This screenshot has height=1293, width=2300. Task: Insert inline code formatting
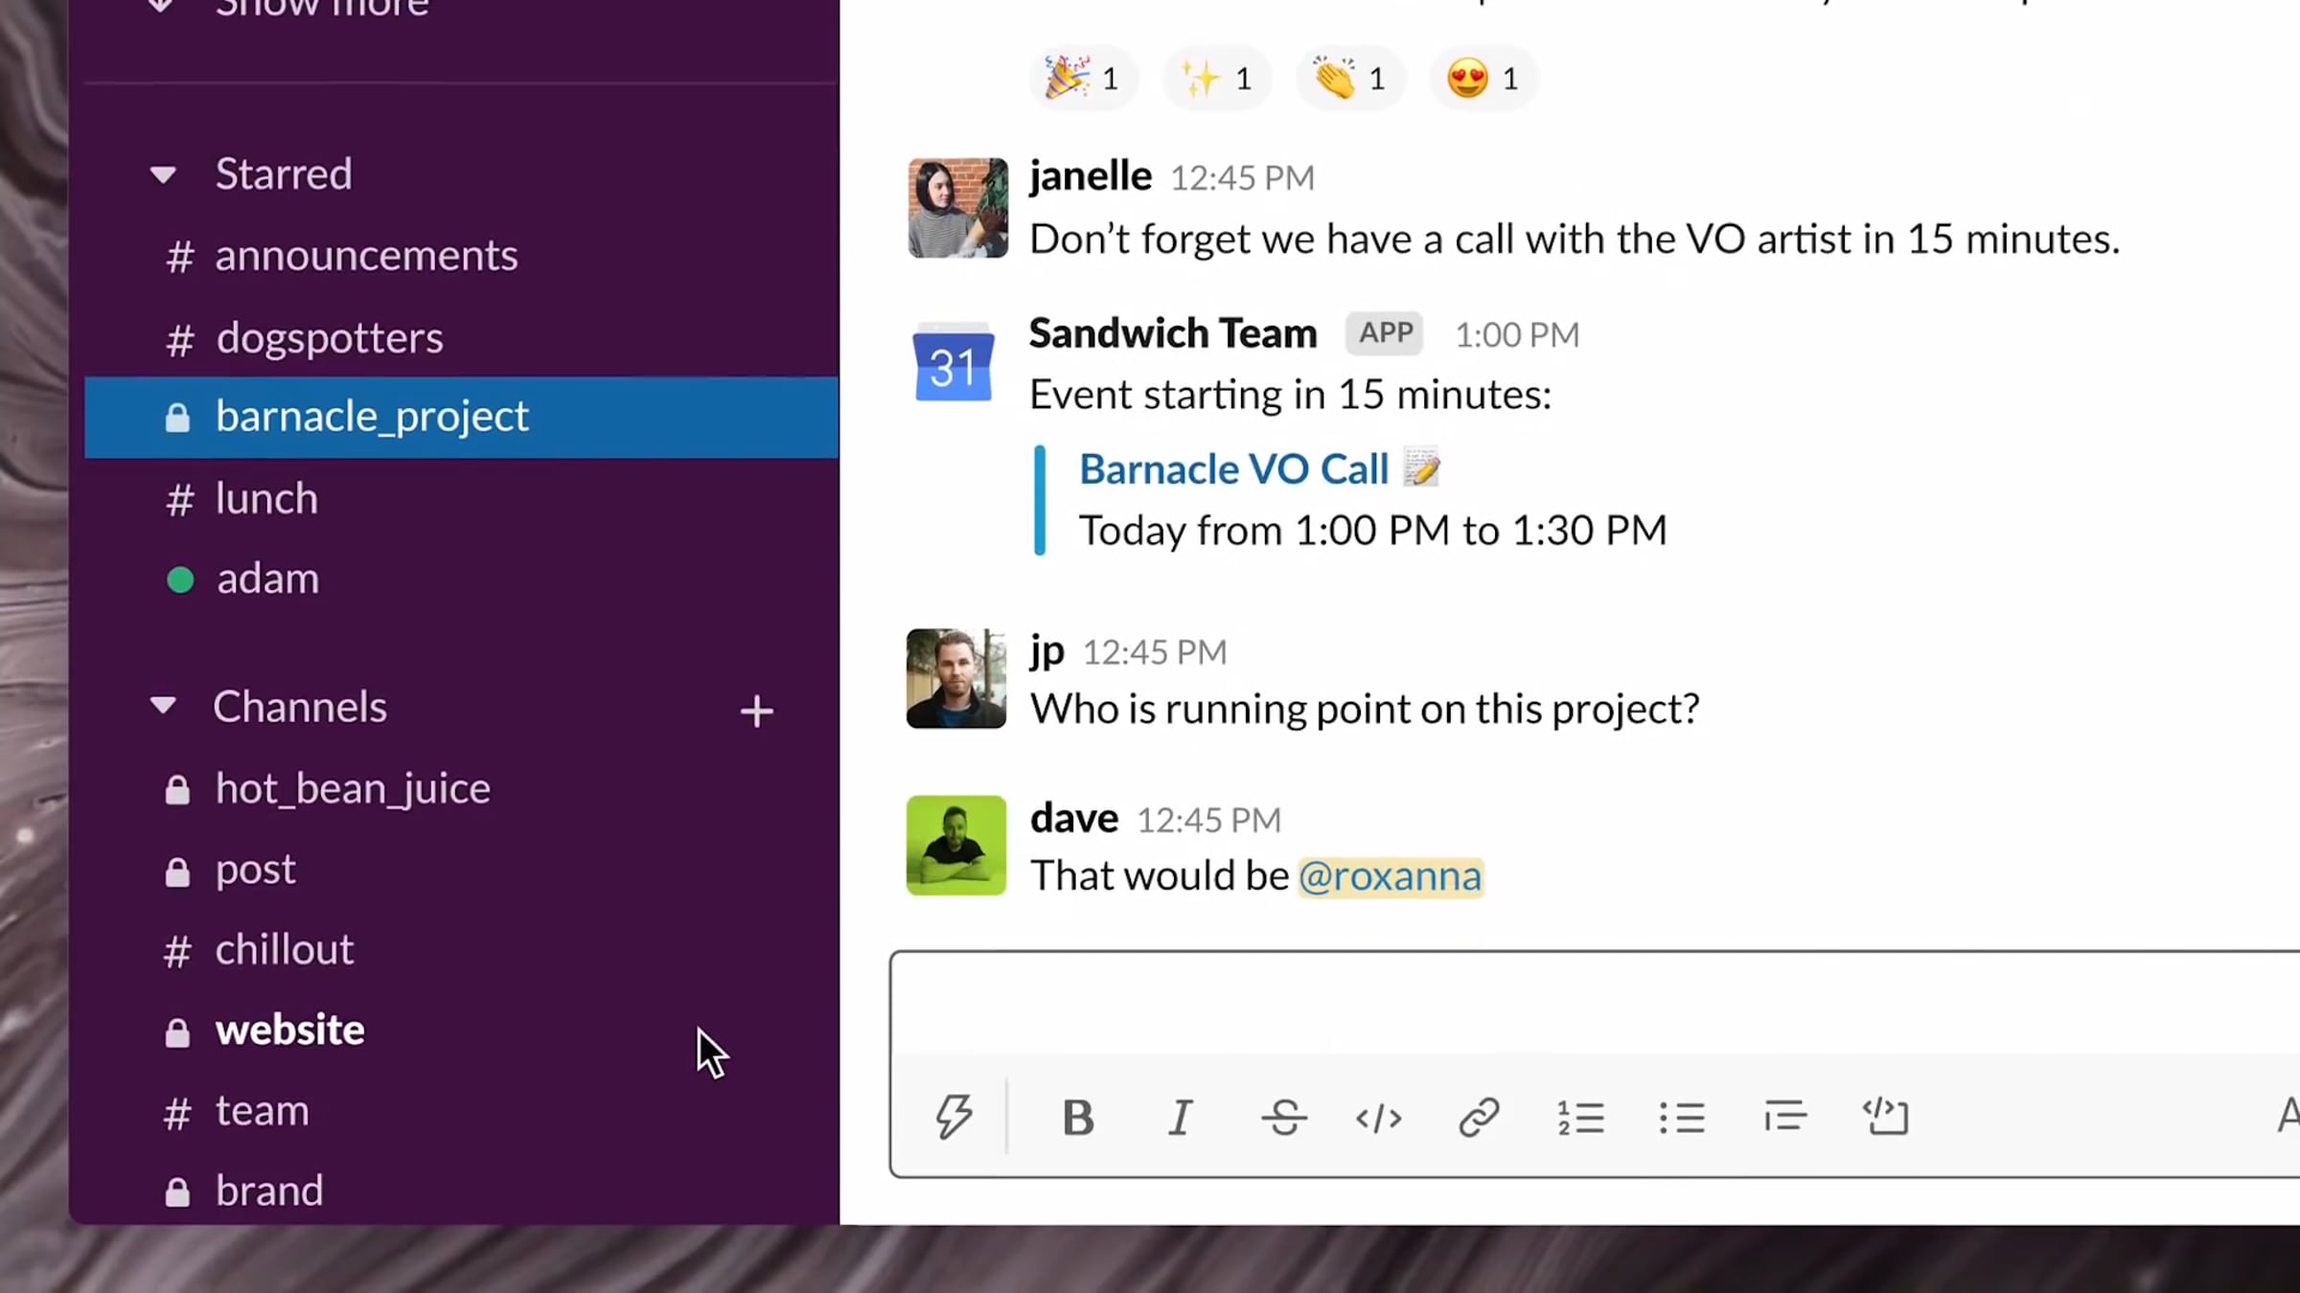[1379, 1118]
